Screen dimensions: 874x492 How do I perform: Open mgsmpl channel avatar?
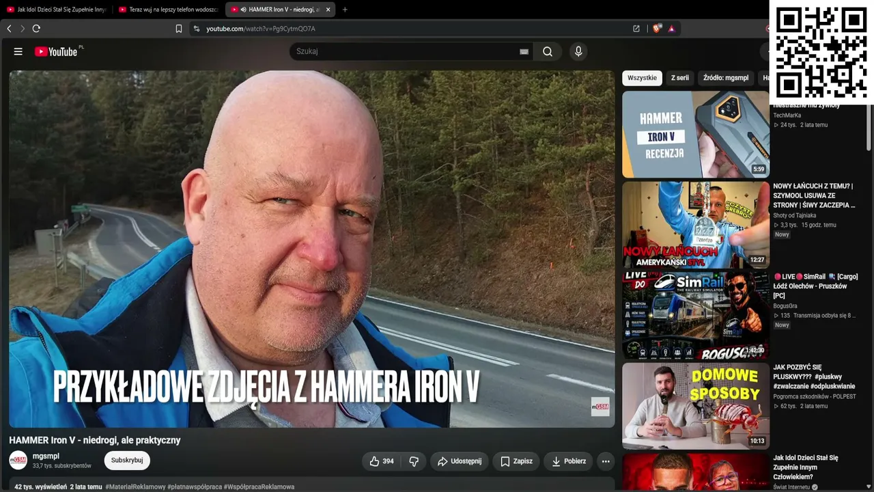[x=18, y=461]
